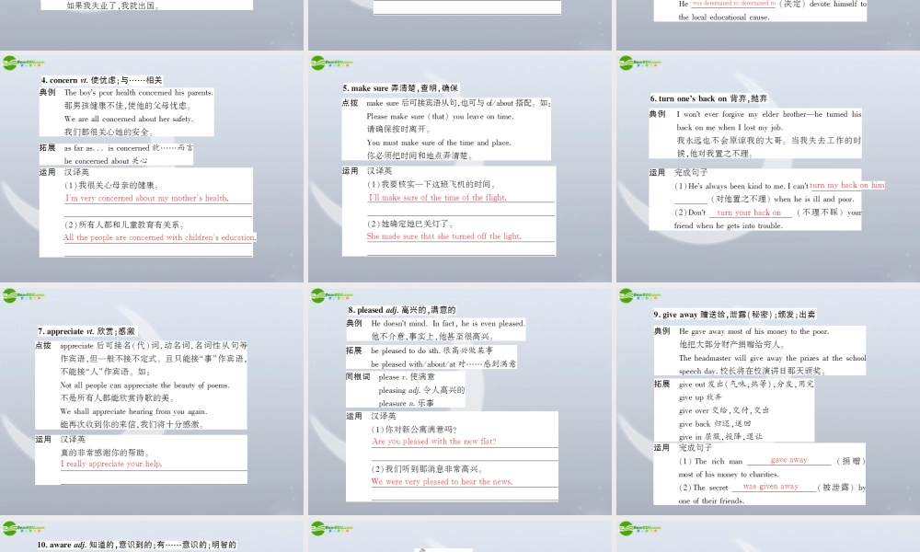This screenshot has width=920, height=552.
Task: Click 'We shall appreciate hearing from you again.'
Action: point(133,411)
